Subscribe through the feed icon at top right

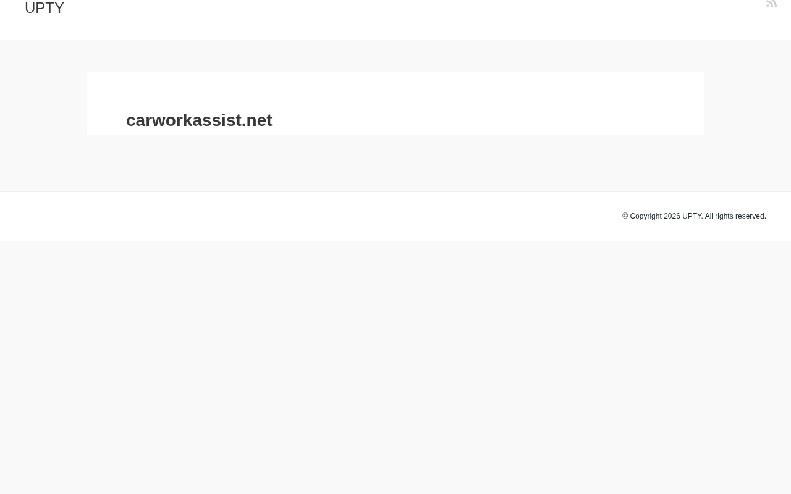coord(771,3)
